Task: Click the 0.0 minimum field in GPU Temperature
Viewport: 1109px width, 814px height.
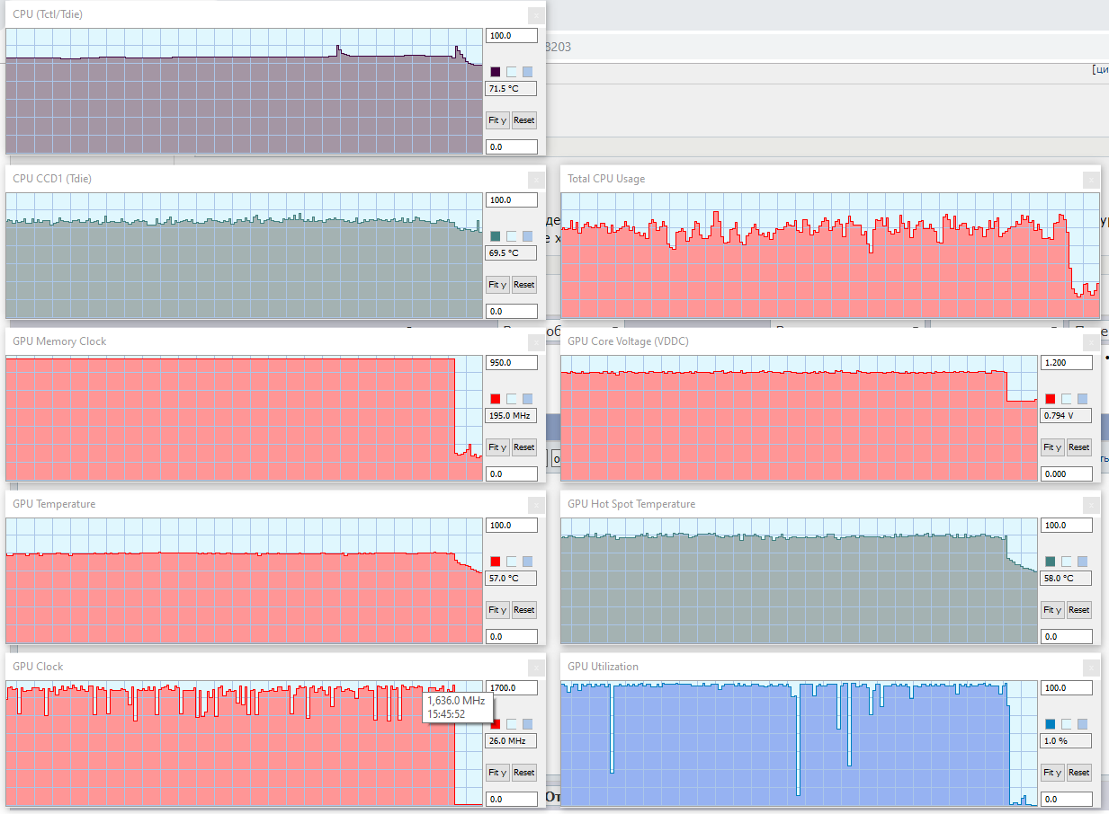Action: click(512, 637)
